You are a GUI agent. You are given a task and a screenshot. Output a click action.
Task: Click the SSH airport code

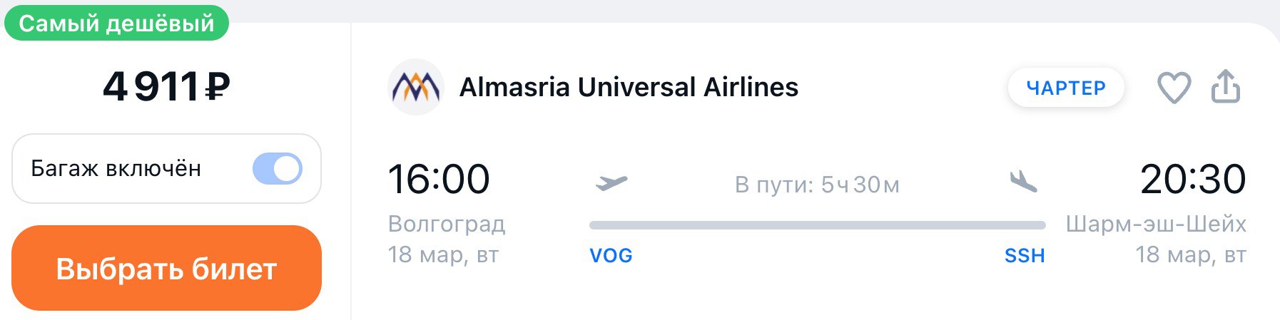point(1025,255)
